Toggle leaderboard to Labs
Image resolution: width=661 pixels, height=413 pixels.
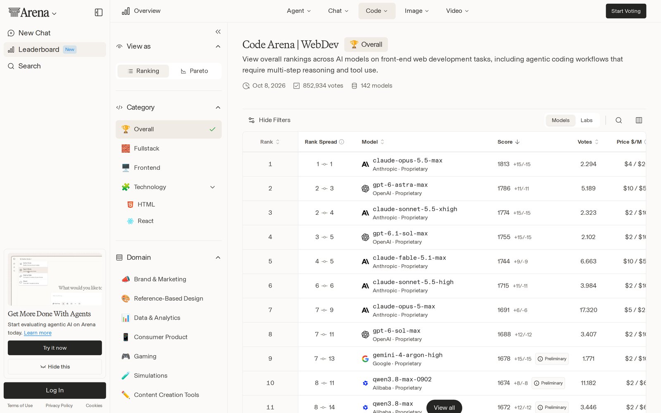click(x=586, y=120)
